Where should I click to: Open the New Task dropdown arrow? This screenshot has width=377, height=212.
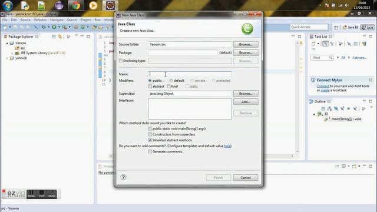coord(318,44)
